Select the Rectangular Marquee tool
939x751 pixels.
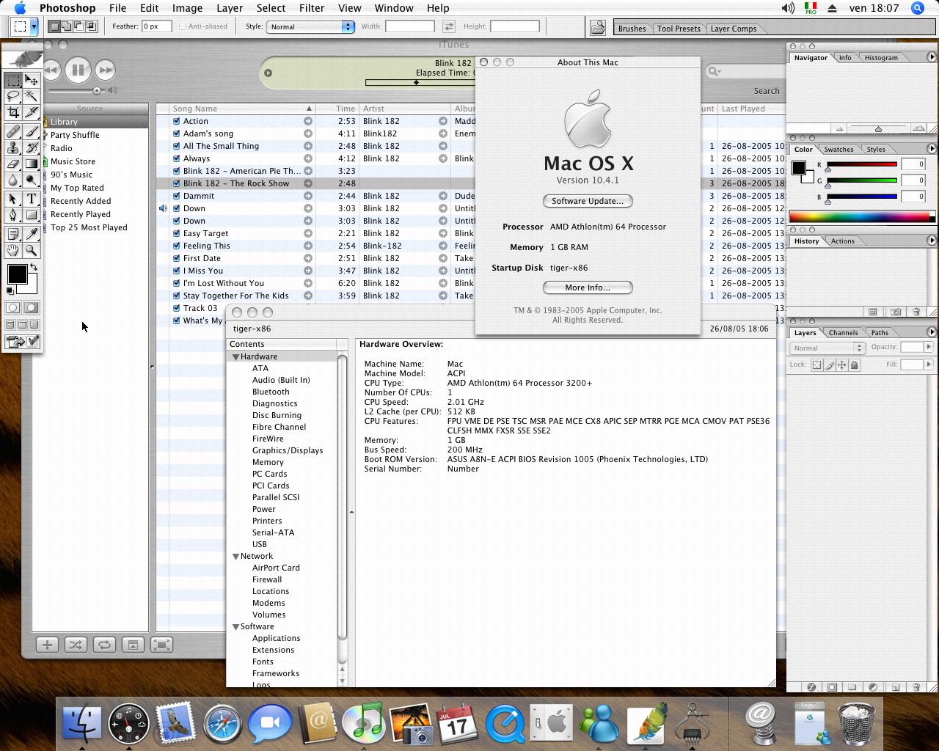pos(13,80)
